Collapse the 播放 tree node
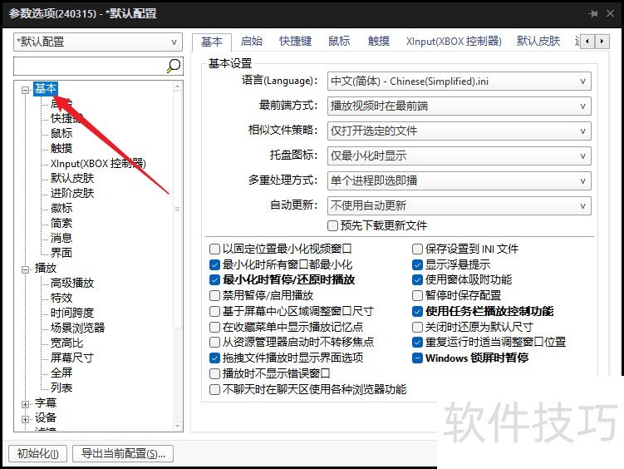The width and height of the screenshot is (624, 469). click(x=27, y=269)
